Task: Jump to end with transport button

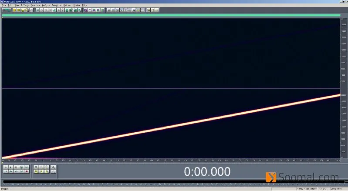Action: point(21,171)
